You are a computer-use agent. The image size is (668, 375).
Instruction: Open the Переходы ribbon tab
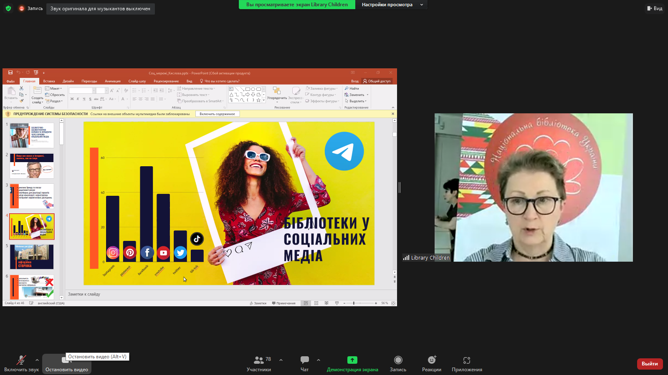[89, 81]
